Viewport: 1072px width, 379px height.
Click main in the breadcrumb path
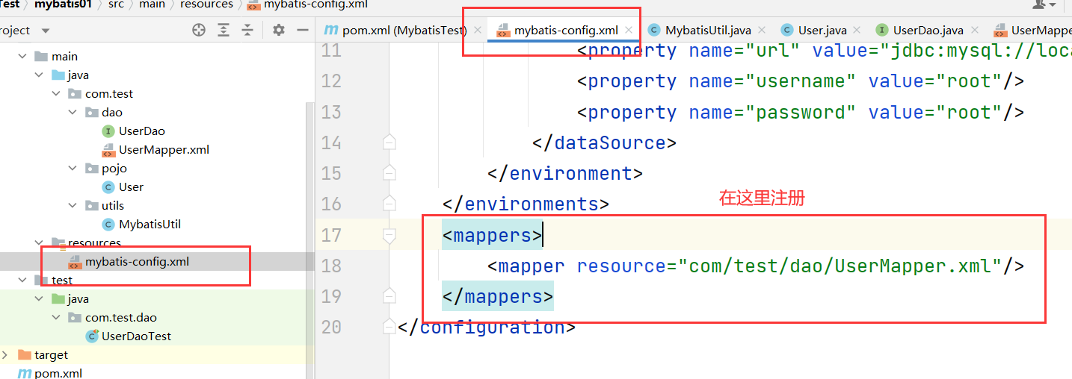tap(152, 4)
